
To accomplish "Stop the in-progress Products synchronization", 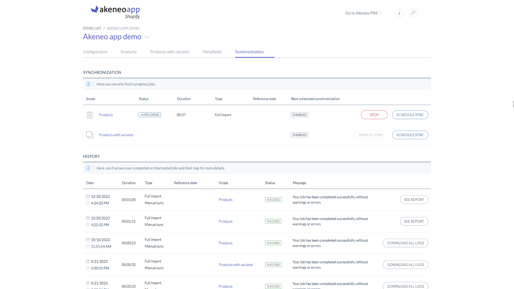I will (374, 115).
